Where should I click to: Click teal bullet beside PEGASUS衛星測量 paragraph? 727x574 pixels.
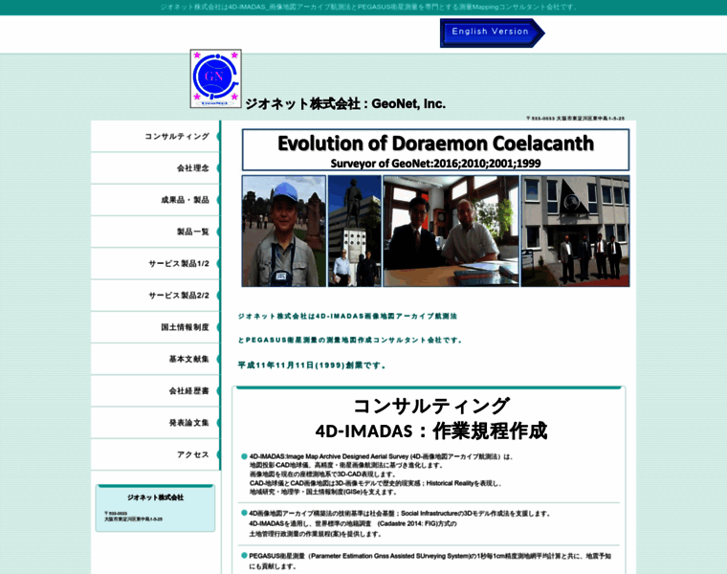click(x=244, y=556)
